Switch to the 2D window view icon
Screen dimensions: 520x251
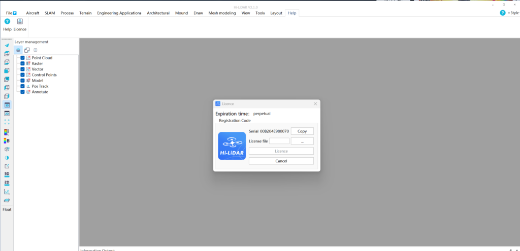click(7, 114)
